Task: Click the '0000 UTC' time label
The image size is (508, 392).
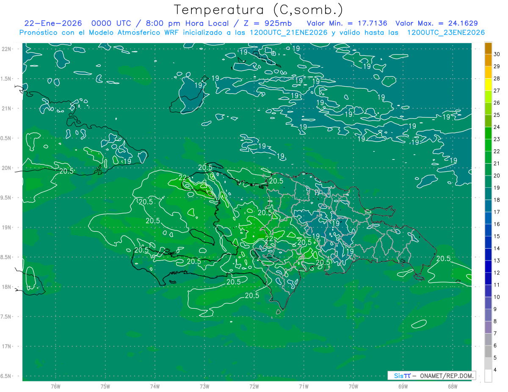Action: tap(112, 23)
